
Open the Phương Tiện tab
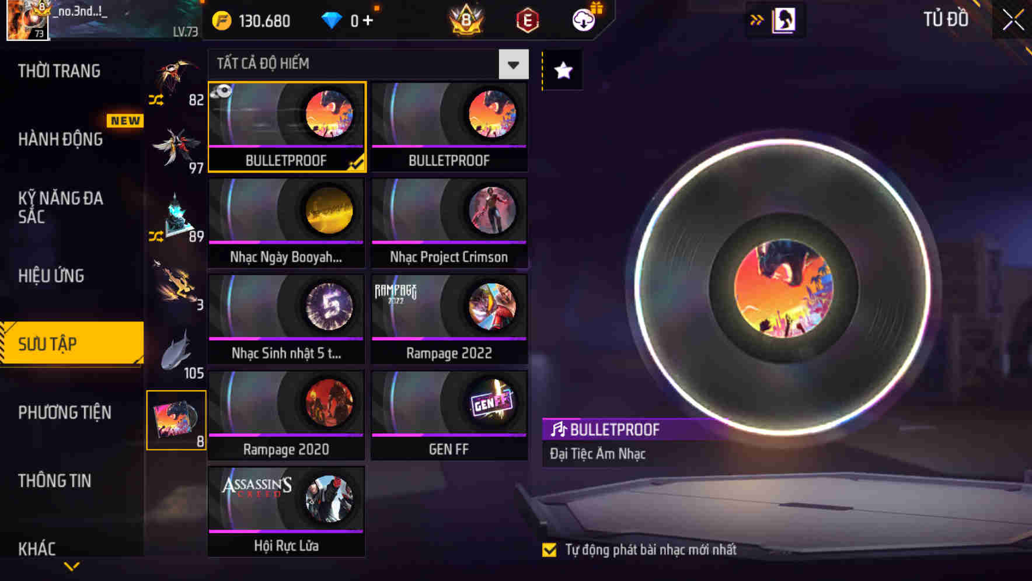(x=65, y=412)
